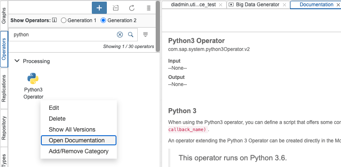This screenshot has width=341, height=167.
Task: Click the blue plus create operator button
Action: pyautogui.click(x=99, y=8)
